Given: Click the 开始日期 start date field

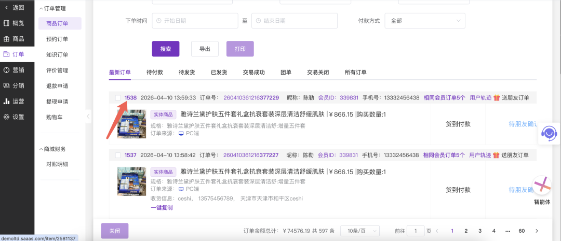Looking at the screenshot, I should [194, 21].
